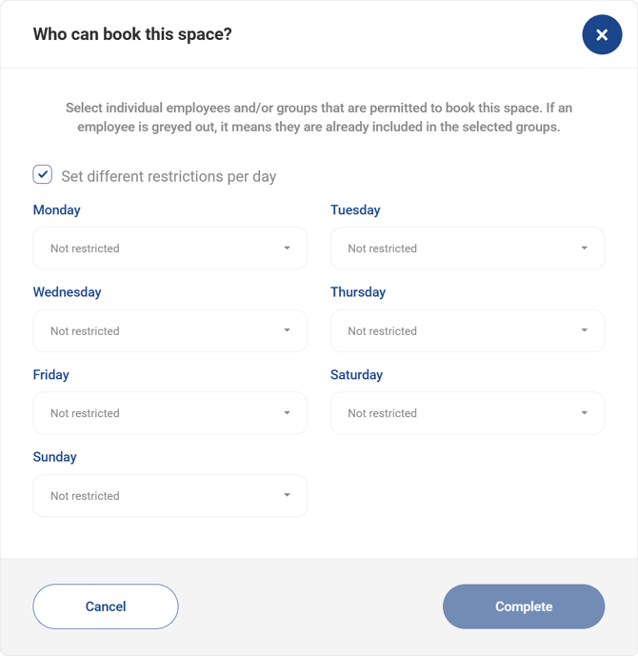638x656 pixels.
Task: Click the Thursday dropdown arrow icon
Action: click(584, 330)
